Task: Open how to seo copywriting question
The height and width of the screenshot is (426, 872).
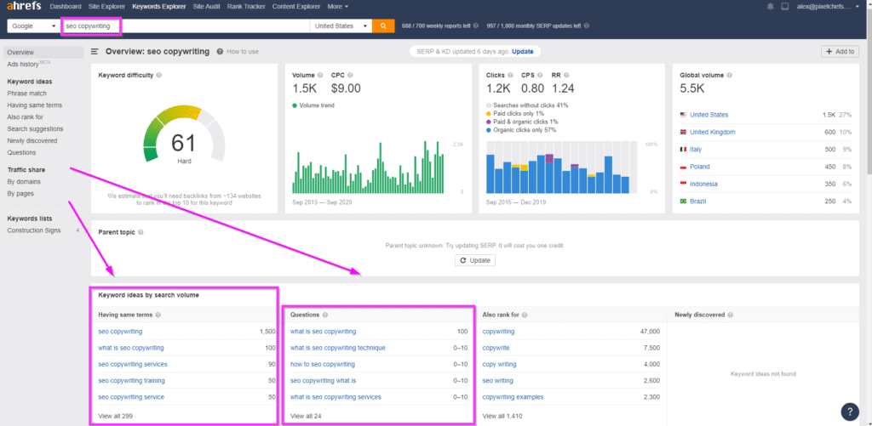Action: (x=323, y=364)
